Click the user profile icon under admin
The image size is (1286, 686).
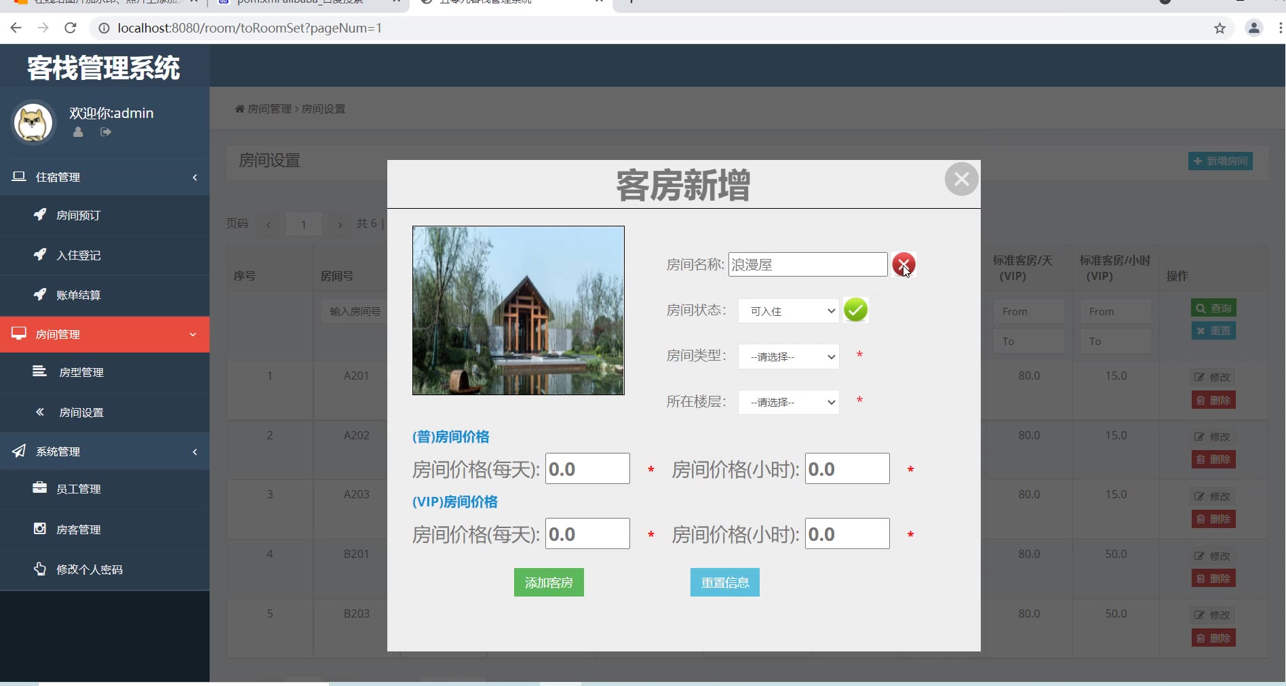(78, 132)
